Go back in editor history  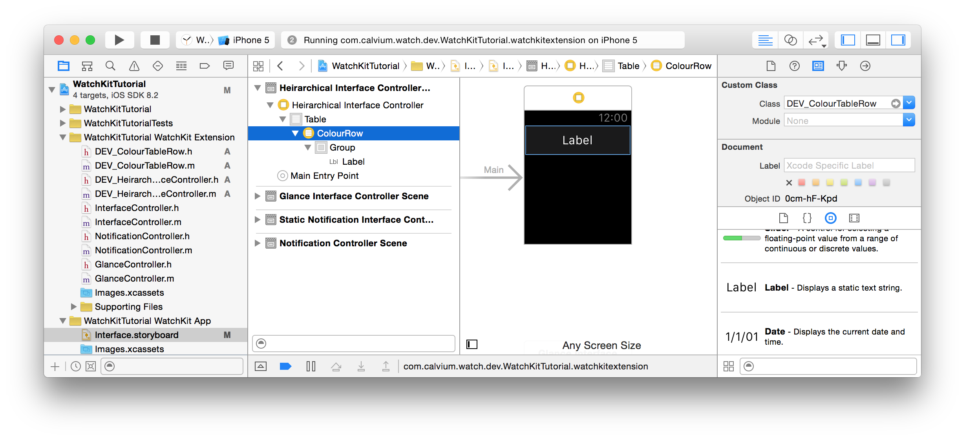280,66
